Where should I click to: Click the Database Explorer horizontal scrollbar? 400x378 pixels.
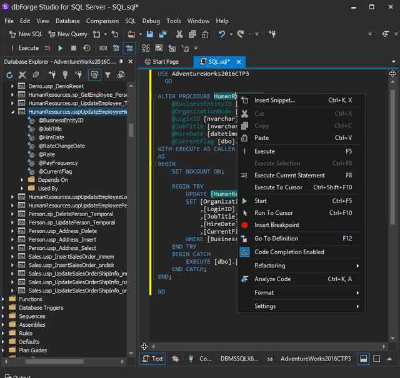pos(54,362)
